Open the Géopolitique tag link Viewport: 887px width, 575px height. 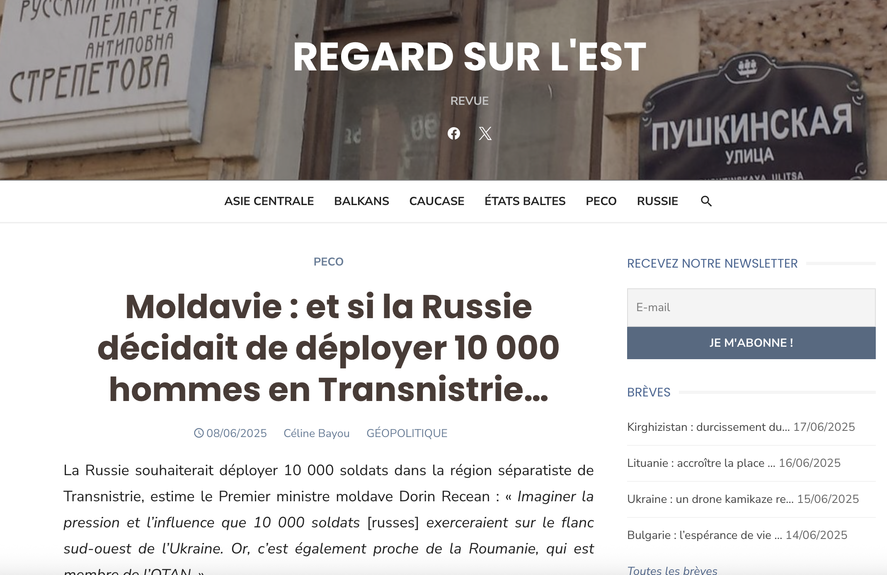coord(407,433)
